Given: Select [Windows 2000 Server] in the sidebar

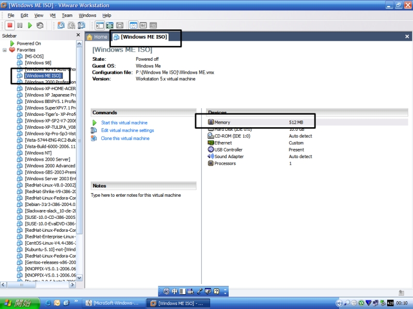Looking at the screenshot, I should (x=47, y=159).
